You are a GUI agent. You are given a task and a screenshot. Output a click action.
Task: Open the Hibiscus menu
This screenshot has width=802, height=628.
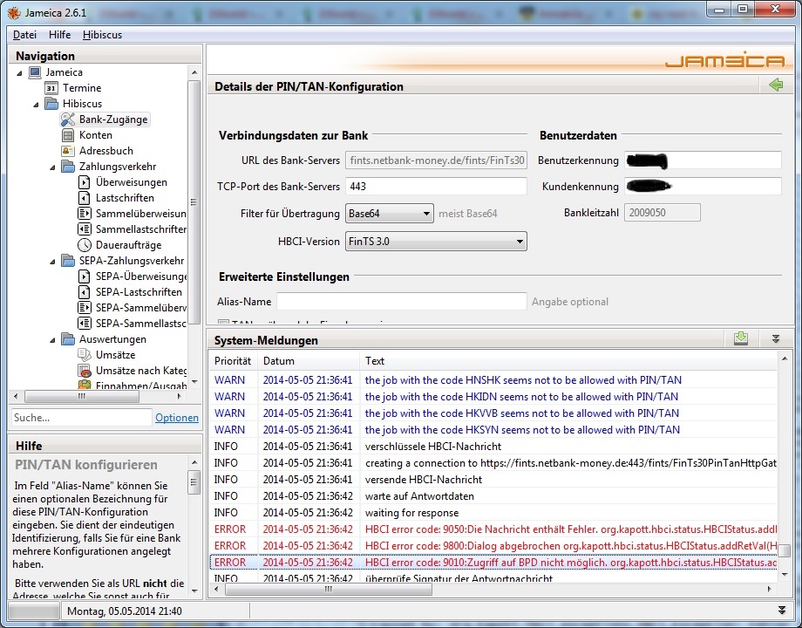pos(102,35)
